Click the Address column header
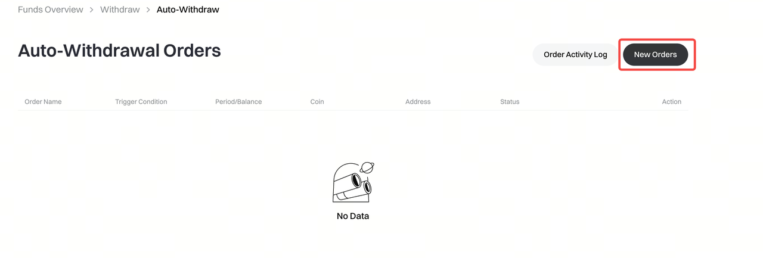This screenshot has width=763, height=258. click(418, 102)
